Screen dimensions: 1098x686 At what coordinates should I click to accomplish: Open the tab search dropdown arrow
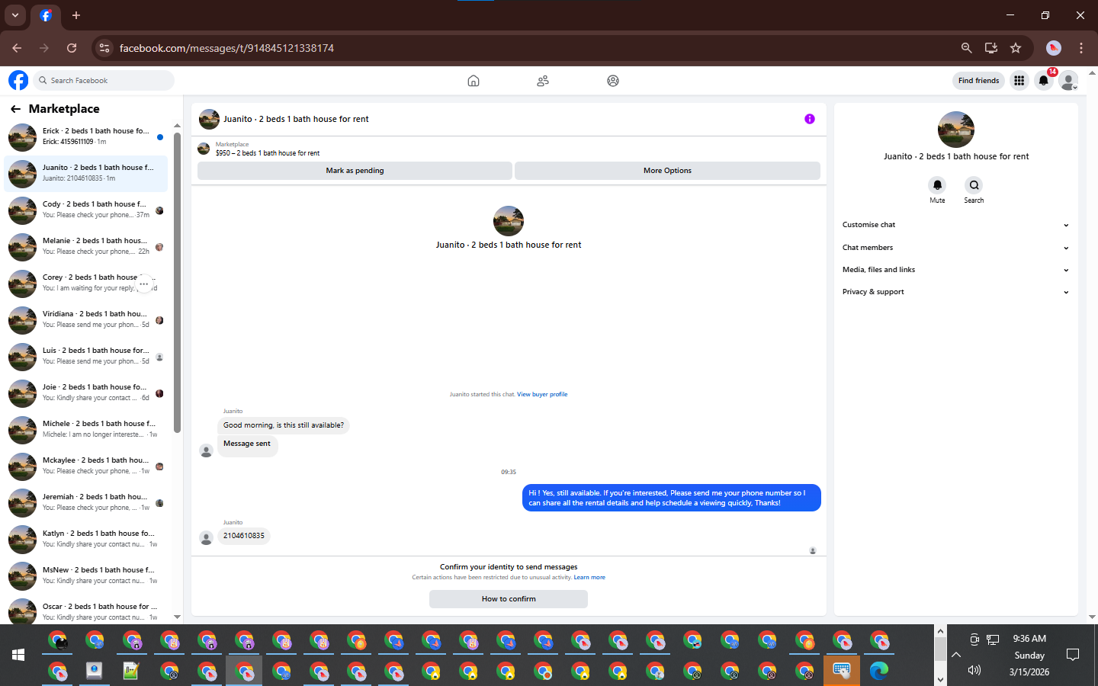[15, 15]
